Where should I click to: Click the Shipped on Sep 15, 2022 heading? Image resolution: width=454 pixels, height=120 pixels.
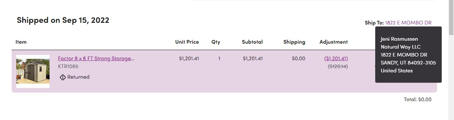pos(63,20)
